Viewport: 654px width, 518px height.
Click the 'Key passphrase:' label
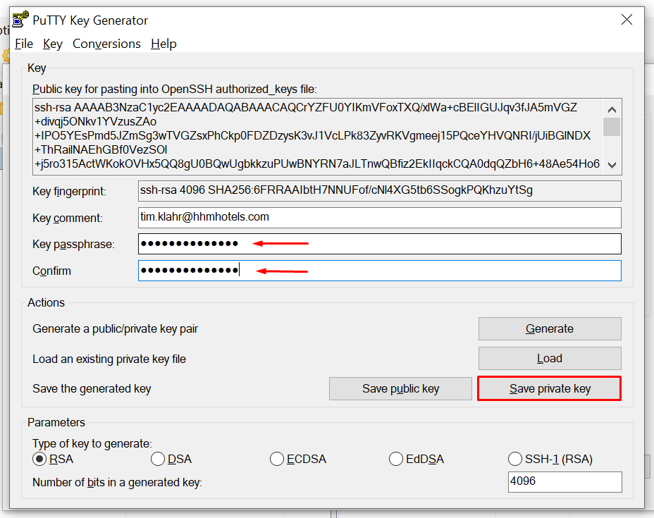73,245
